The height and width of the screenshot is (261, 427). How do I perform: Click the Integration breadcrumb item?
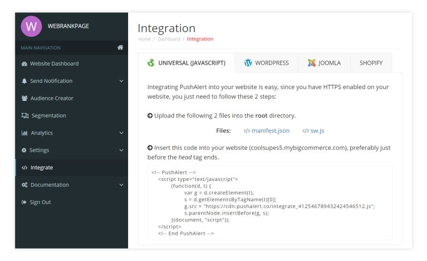[x=200, y=39]
